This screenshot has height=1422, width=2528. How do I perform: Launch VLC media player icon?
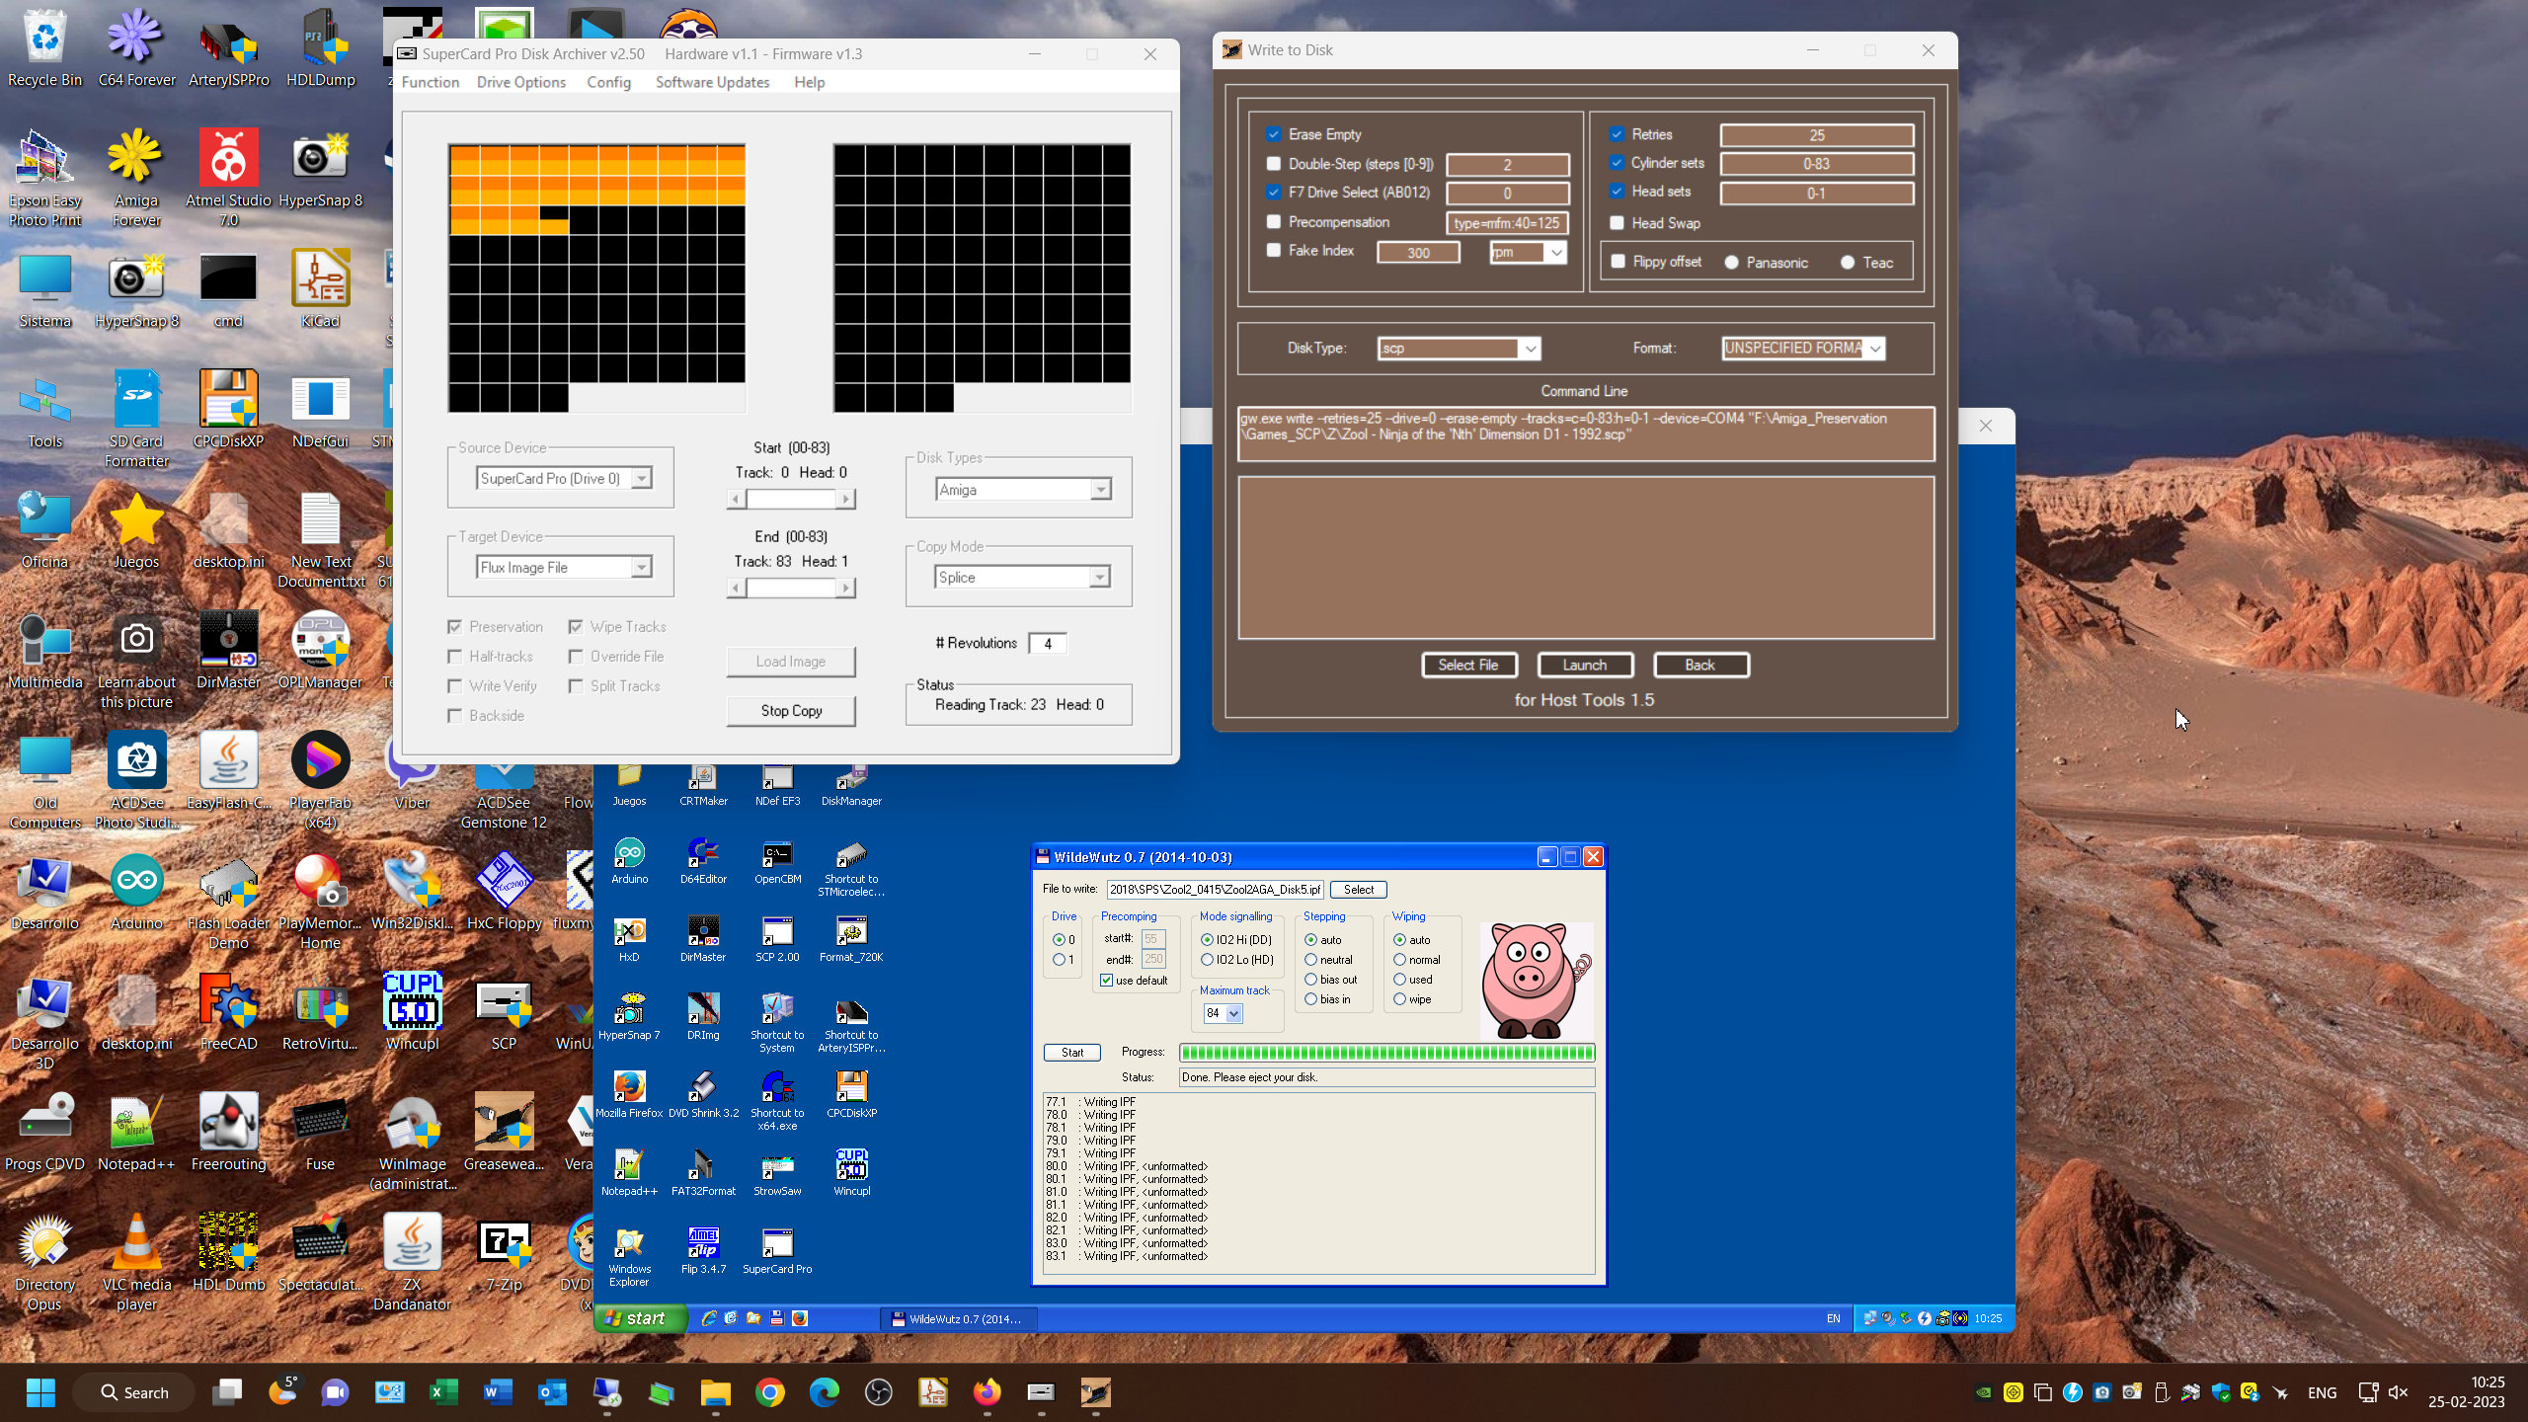136,1262
